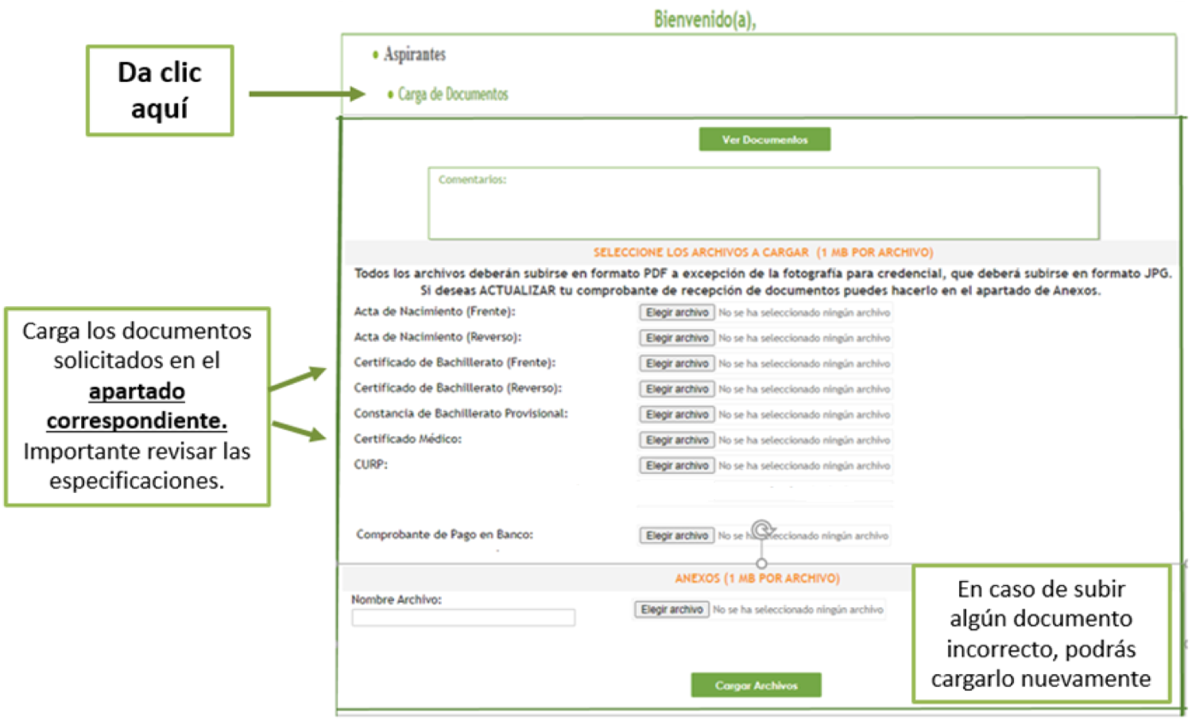This screenshot has width=1192, height=725.
Task: Choose file for Constancia de Bachillerato Provisional
Action: point(676,414)
